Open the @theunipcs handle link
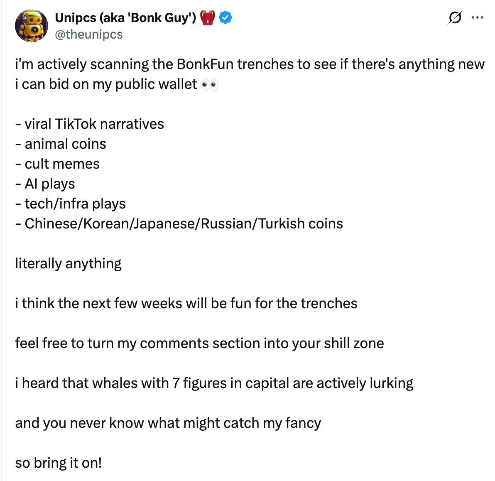Screen dimensions: 495x481 [89, 34]
